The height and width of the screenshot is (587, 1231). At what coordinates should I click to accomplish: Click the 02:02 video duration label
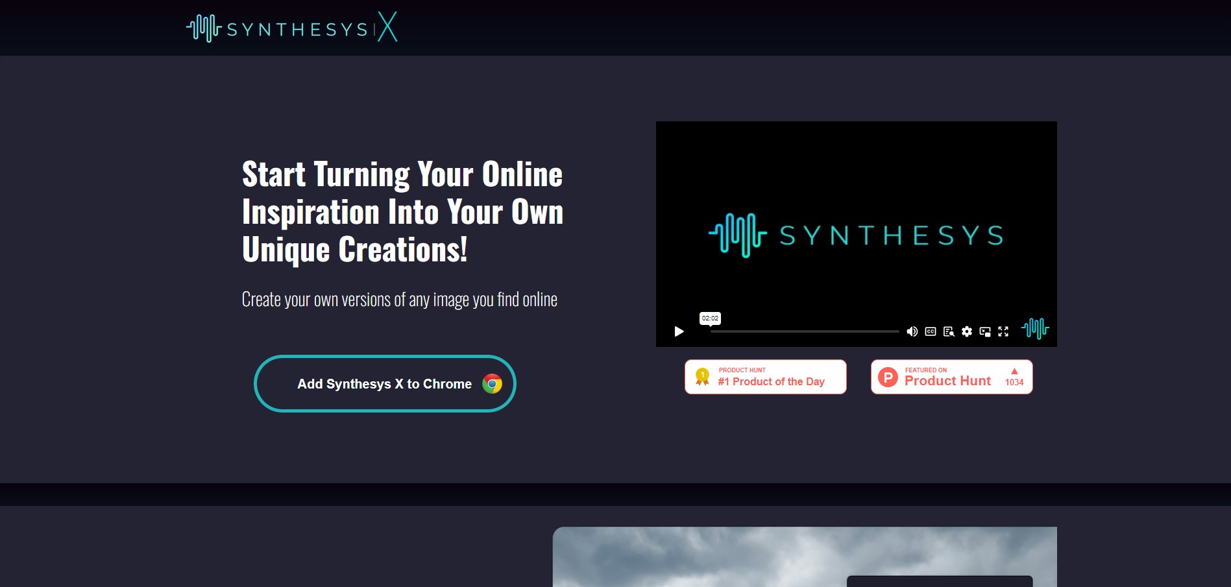(x=710, y=318)
